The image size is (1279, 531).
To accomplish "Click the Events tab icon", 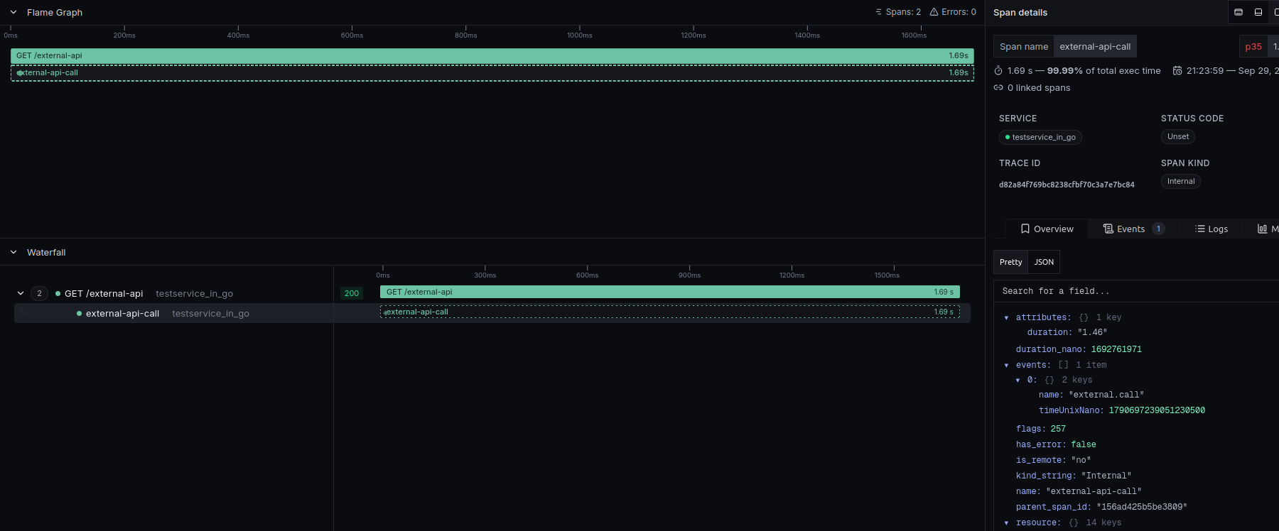I will click(1108, 229).
